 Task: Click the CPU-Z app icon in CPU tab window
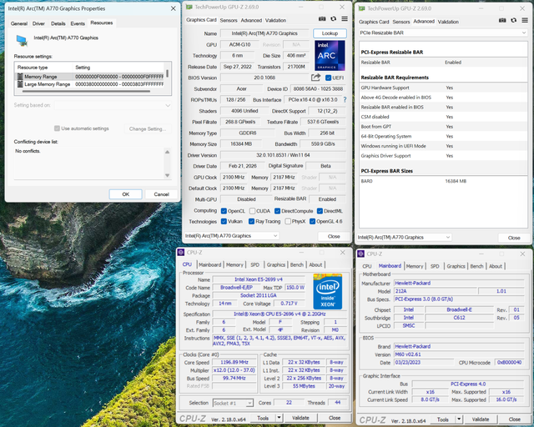(x=181, y=253)
